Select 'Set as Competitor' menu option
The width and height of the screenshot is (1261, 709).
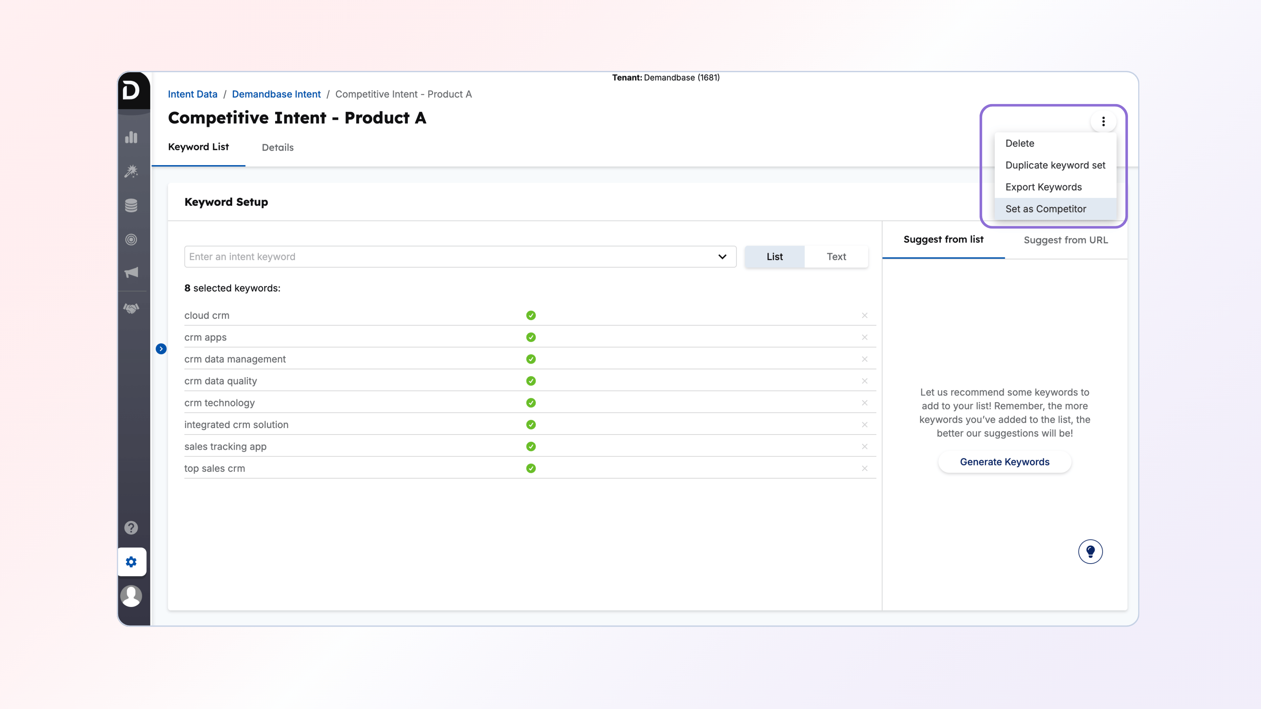pyautogui.click(x=1046, y=209)
